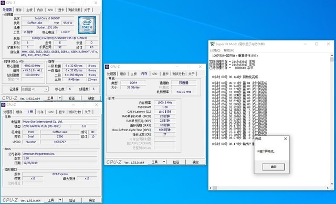This screenshot has width=336, height=204.
Task: Open the 关于 tab in the processor CPU-Z window
Action: point(87,10)
